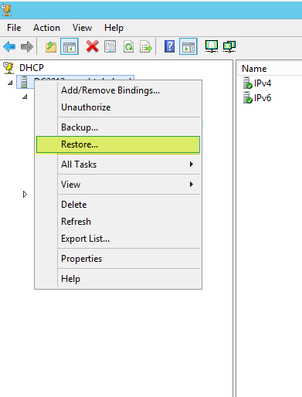Select IPv4 in the list pane

click(x=263, y=83)
